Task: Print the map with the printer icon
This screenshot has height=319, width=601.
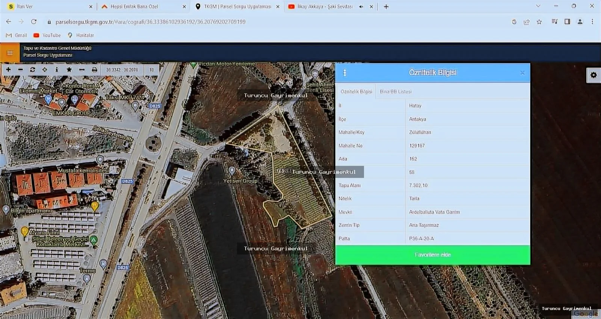Action: 94,69
